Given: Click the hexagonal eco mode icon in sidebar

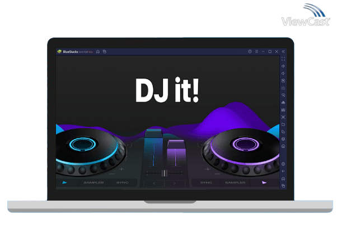Looking at the screenshot, I should point(283,139).
